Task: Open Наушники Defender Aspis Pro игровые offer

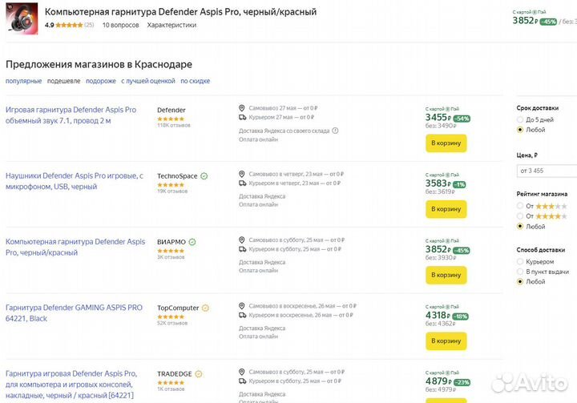Action: click(75, 181)
